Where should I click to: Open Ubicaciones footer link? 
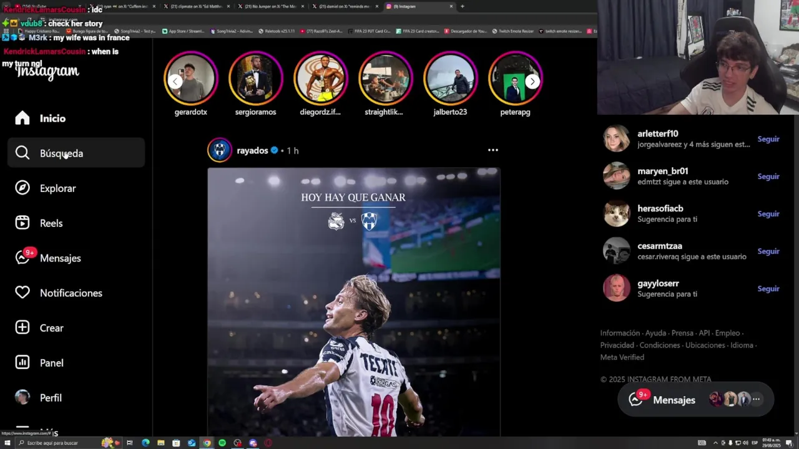[705, 345]
